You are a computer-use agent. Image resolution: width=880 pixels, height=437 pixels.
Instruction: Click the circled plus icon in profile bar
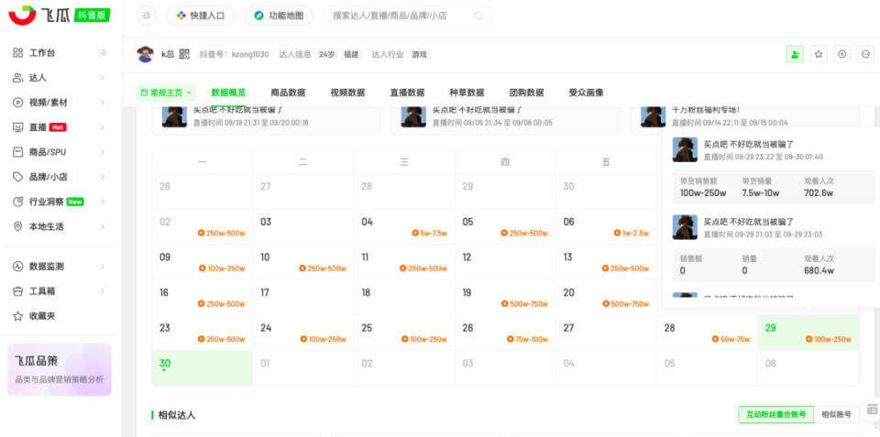(842, 54)
